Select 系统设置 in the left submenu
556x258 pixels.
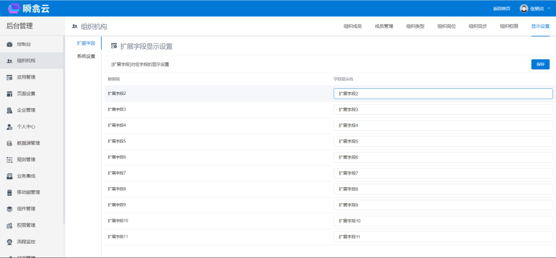tap(86, 57)
